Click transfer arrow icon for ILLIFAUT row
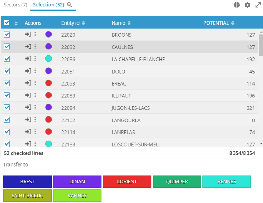The image size is (263, 203). (x=28, y=95)
